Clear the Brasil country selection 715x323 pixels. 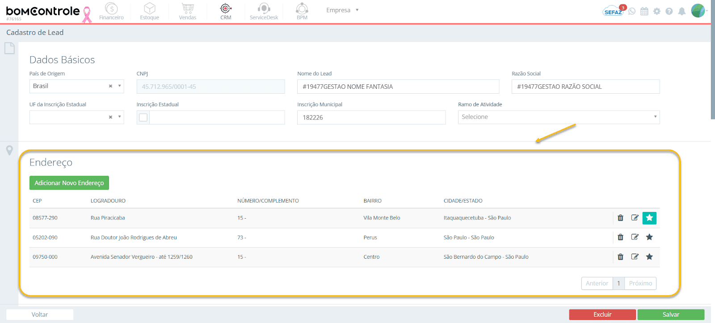[x=110, y=86]
